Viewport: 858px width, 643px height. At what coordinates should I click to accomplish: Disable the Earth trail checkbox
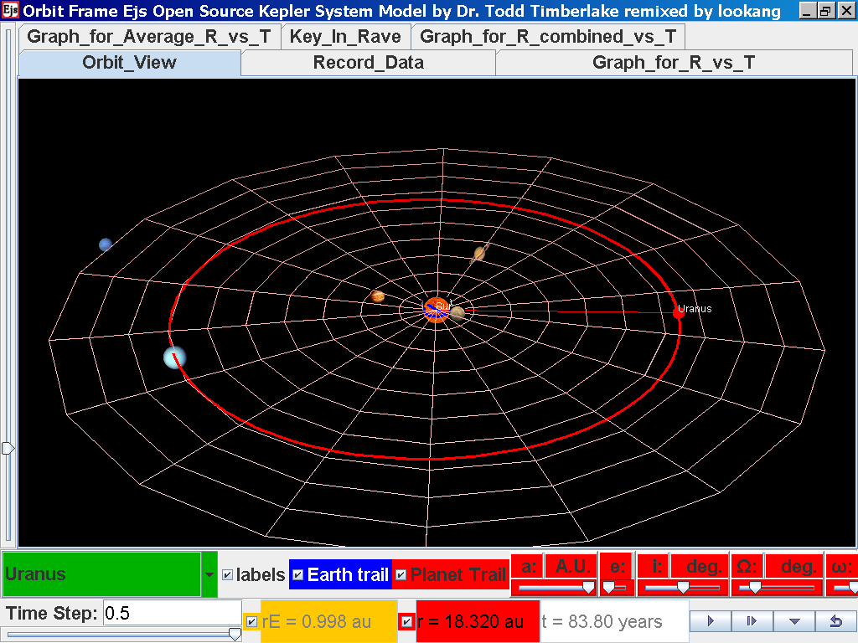(x=297, y=575)
